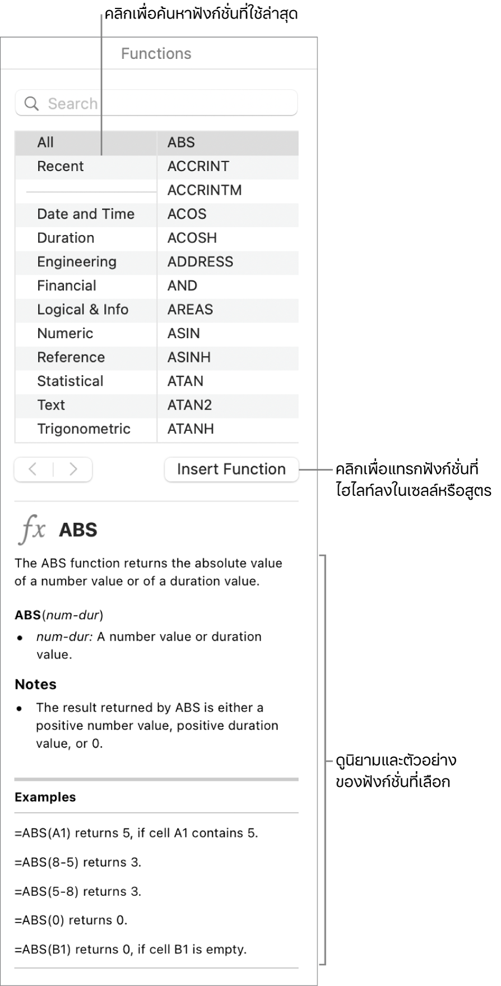The width and height of the screenshot is (501, 986).
Task: Open the Logical & Info category
Action: [x=83, y=310]
